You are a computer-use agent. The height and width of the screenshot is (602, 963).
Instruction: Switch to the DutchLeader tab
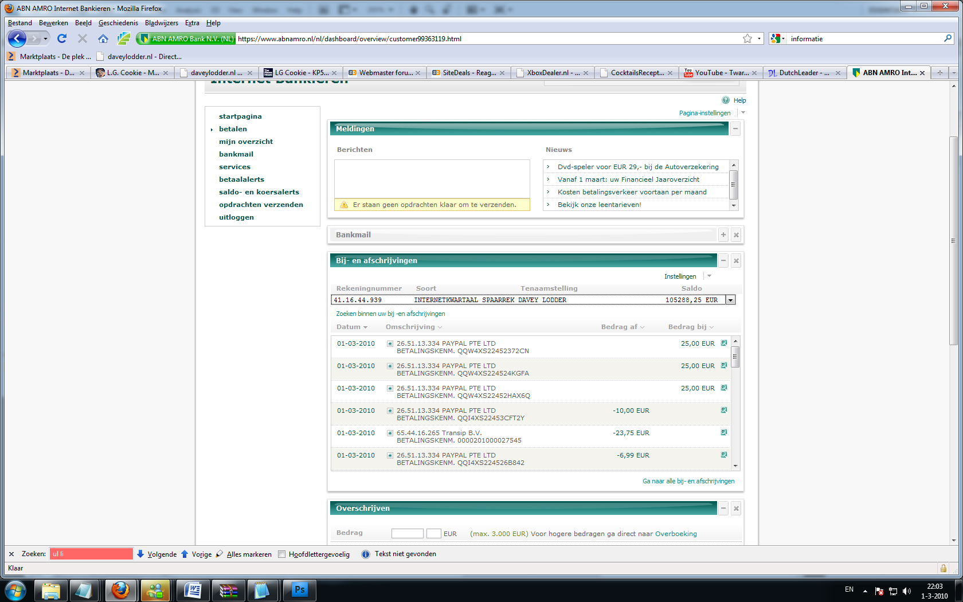804,73
